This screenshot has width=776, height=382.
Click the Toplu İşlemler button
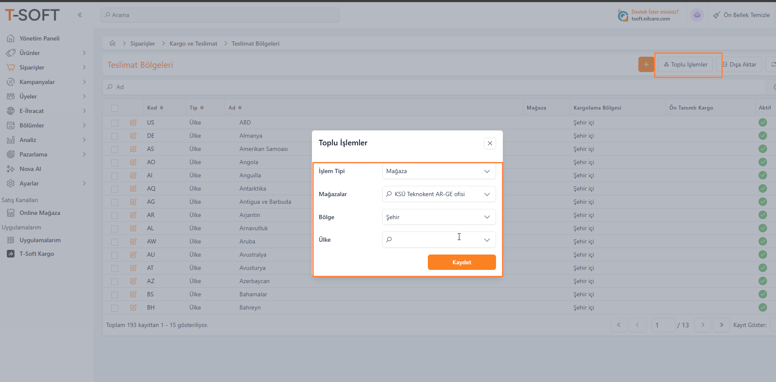(685, 64)
